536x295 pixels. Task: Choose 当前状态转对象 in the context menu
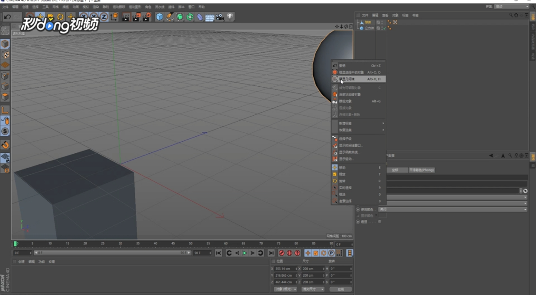coord(359,94)
